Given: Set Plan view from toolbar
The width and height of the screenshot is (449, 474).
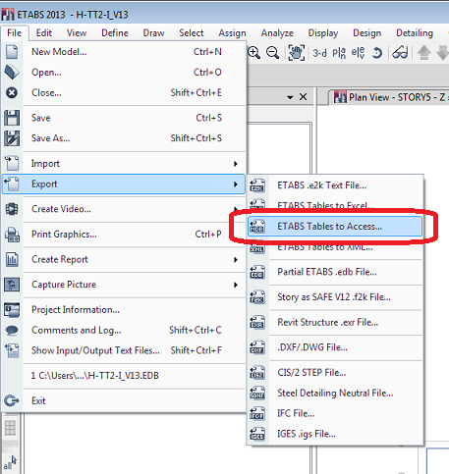Looking at the screenshot, I should click(339, 53).
